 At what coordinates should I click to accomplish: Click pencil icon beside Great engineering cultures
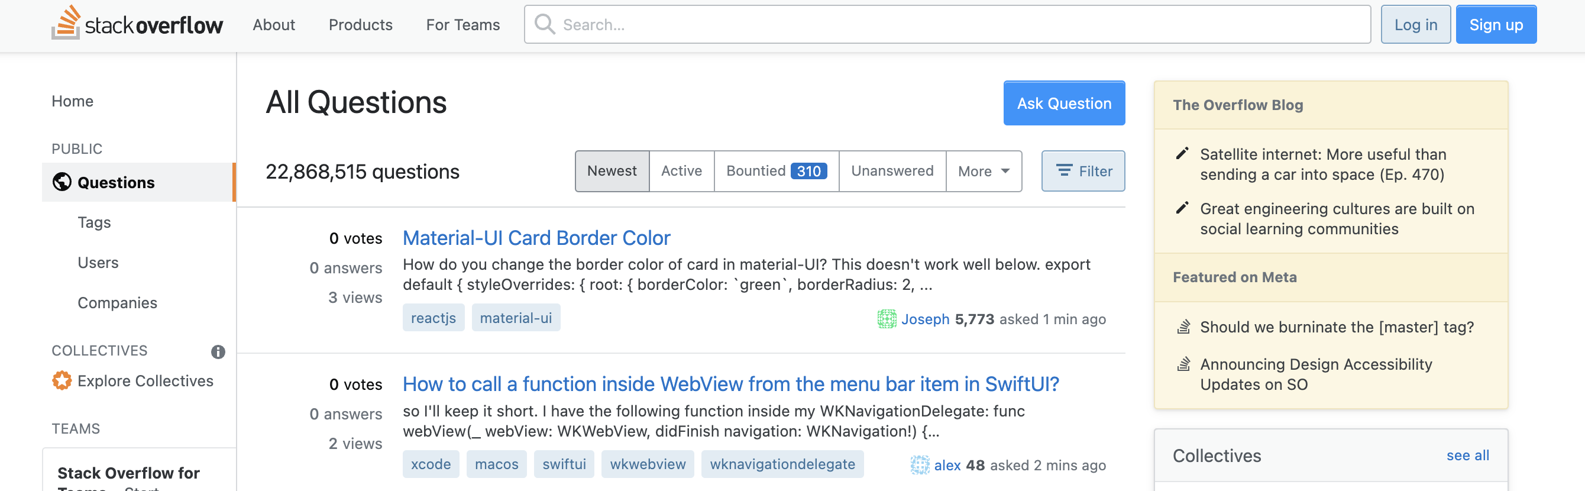[x=1182, y=208]
